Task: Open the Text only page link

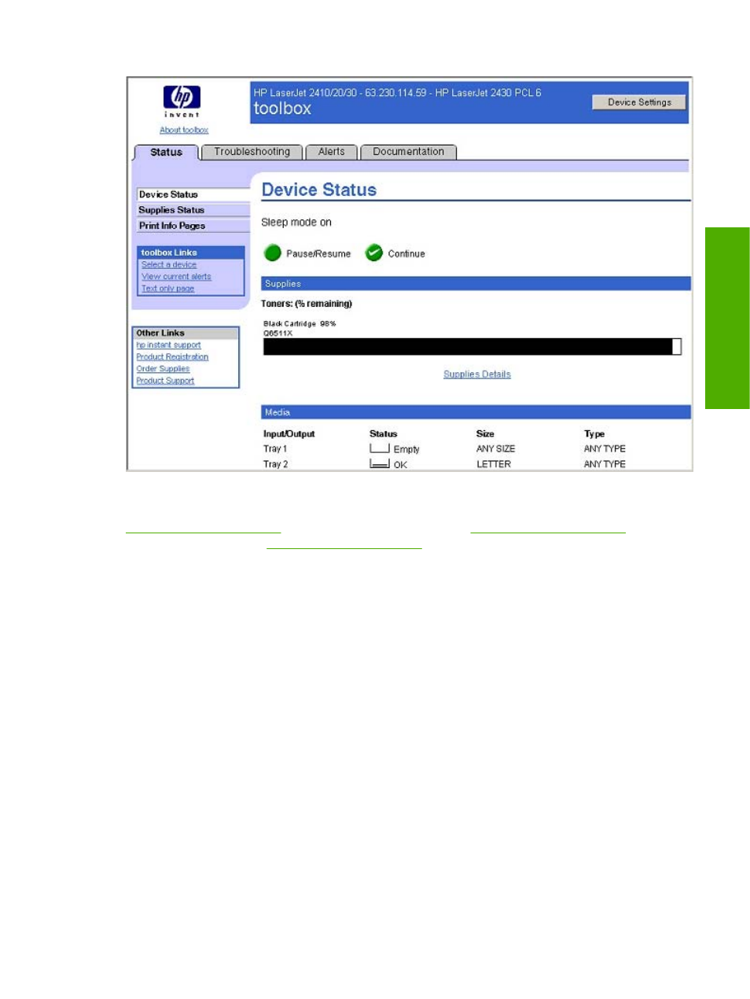Action: 167,289
